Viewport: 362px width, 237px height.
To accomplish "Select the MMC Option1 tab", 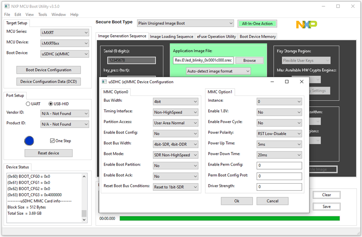I will (x=220, y=92).
